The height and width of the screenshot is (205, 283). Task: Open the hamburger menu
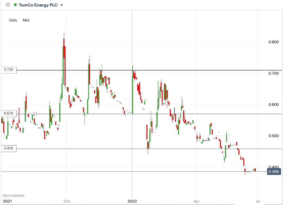click(8, 5)
